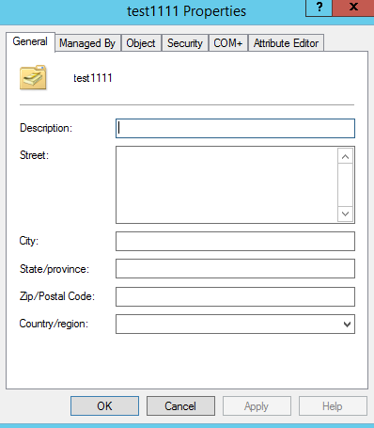Viewport: 374px width, 428px height.
Task: Click the test1111 name label
Action: click(93, 78)
